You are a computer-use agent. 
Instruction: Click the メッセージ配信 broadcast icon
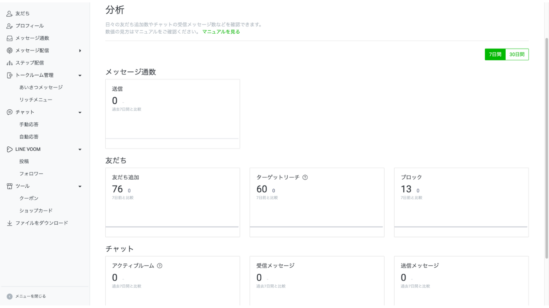click(10, 51)
